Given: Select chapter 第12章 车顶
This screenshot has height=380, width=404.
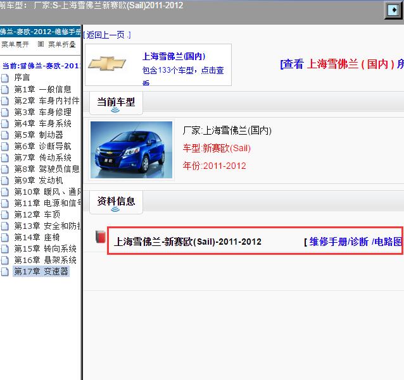Looking at the screenshot, I should click(x=37, y=214).
